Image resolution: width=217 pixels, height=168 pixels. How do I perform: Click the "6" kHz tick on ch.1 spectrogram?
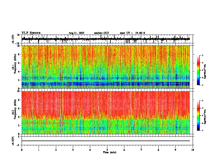(19, 63)
